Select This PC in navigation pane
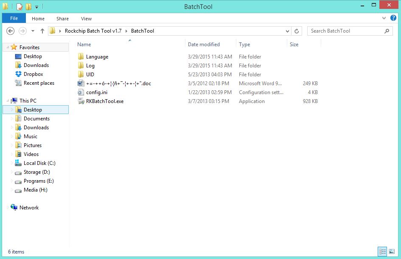Screen dimensions: 401x259 coord(28,100)
